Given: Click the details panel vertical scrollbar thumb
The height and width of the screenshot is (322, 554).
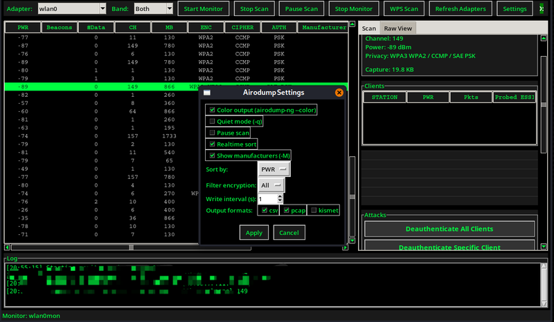Looking at the screenshot, I should coord(544,104).
